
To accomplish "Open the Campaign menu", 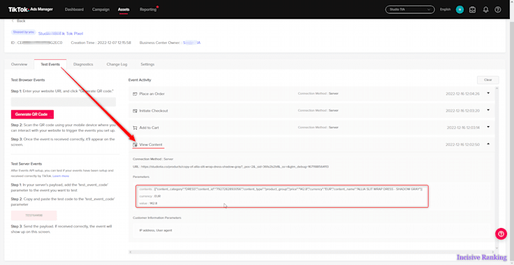I will pyautogui.click(x=101, y=10).
